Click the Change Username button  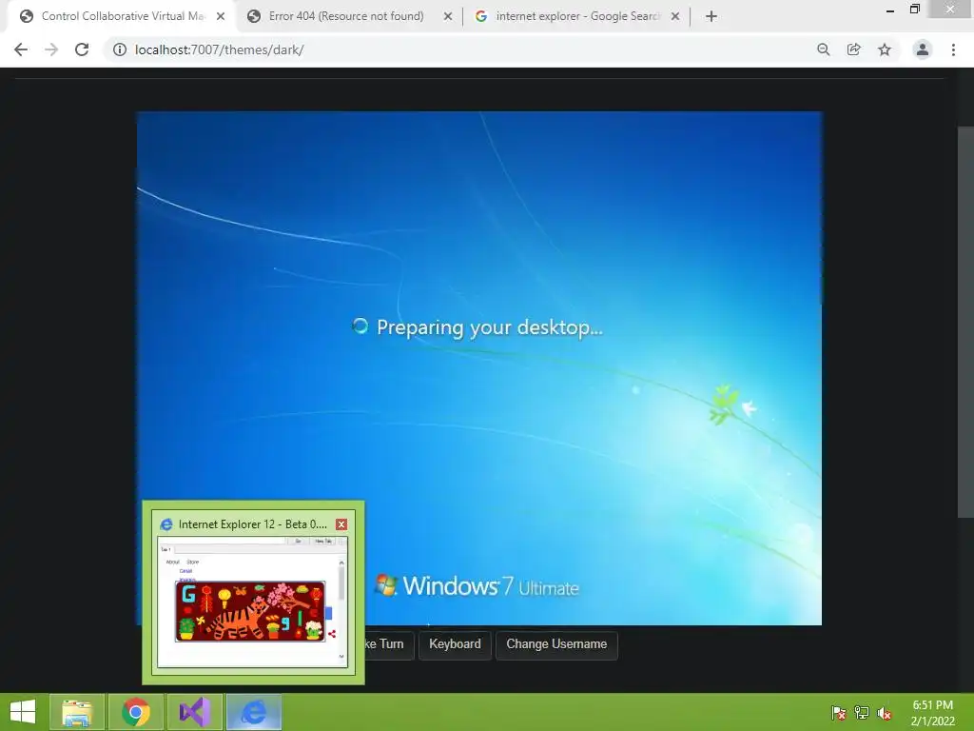pos(556,644)
